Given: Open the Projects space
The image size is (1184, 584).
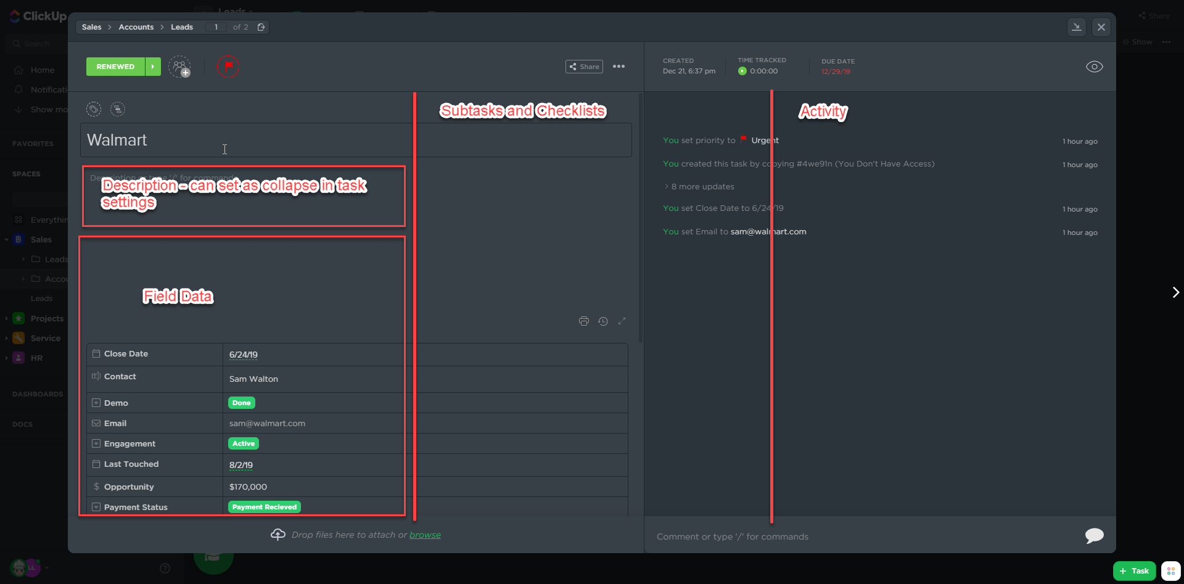Looking at the screenshot, I should [47, 318].
